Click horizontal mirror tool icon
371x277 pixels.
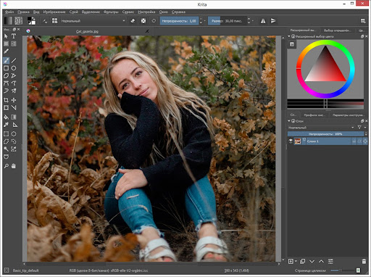[x=263, y=21]
